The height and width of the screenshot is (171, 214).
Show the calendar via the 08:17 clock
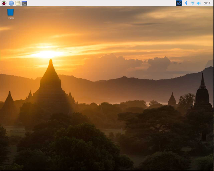pyautogui.click(x=207, y=3)
